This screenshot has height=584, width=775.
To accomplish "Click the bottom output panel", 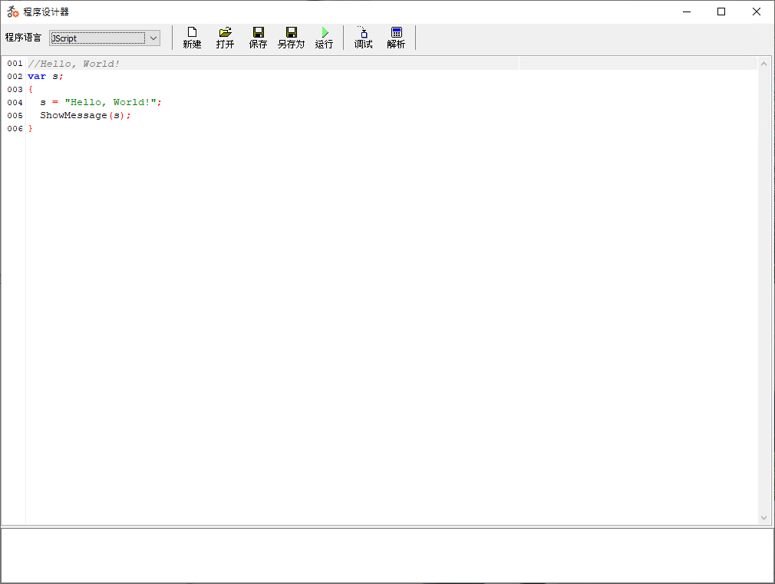I will (387, 556).
